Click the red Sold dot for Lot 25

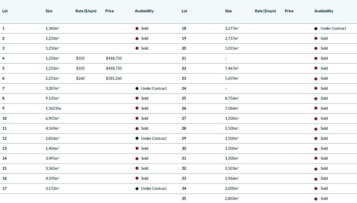(x=316, y=98)
